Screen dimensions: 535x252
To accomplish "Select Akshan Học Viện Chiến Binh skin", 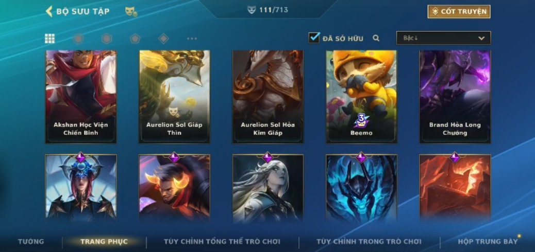I will (81, 97).
